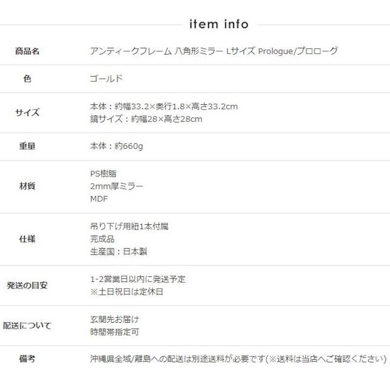Select the 材質 row label

[x=27, y=186]
